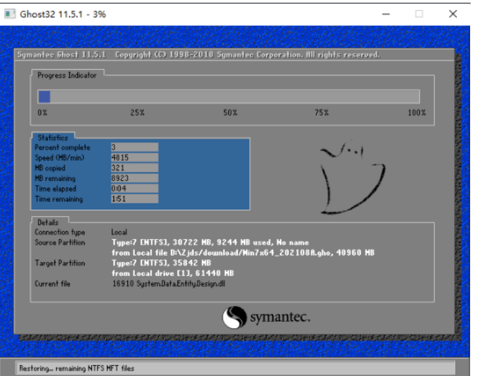This screenshot has width=485, height=376.
Task: Select the MB remaining value field
Action: click(134, 178)
